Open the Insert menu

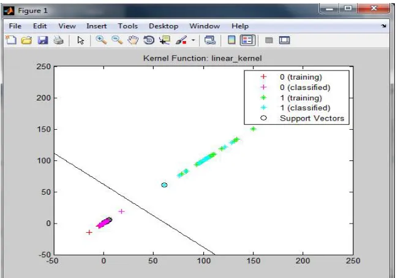point(97,26)
